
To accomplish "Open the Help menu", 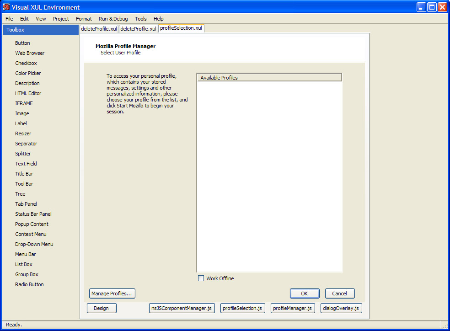I will (x=158, y=19).
